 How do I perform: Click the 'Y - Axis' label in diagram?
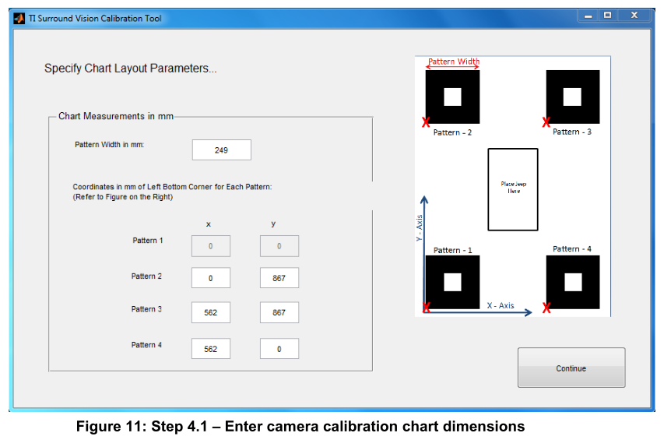[420, 228]
